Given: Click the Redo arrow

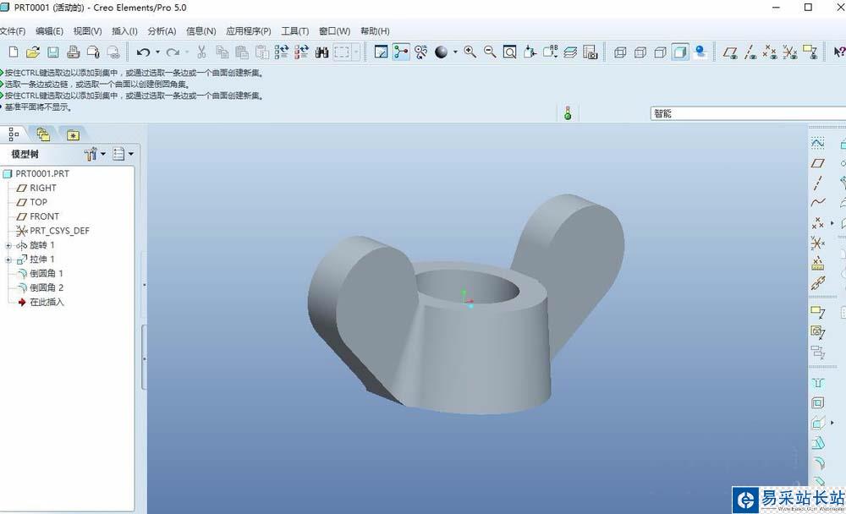Looking at the screenshot, I should point(173,52).
